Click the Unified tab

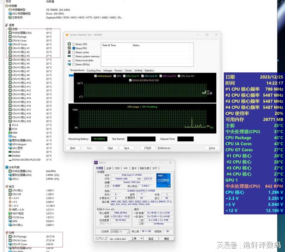click(138, 71)
